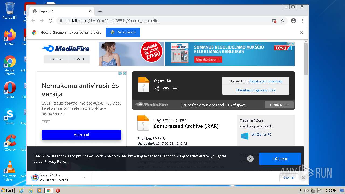The height and width of the screenshot is (194, 345).
Task: Select the File size 30.2MB text
Action: (151, 139)
